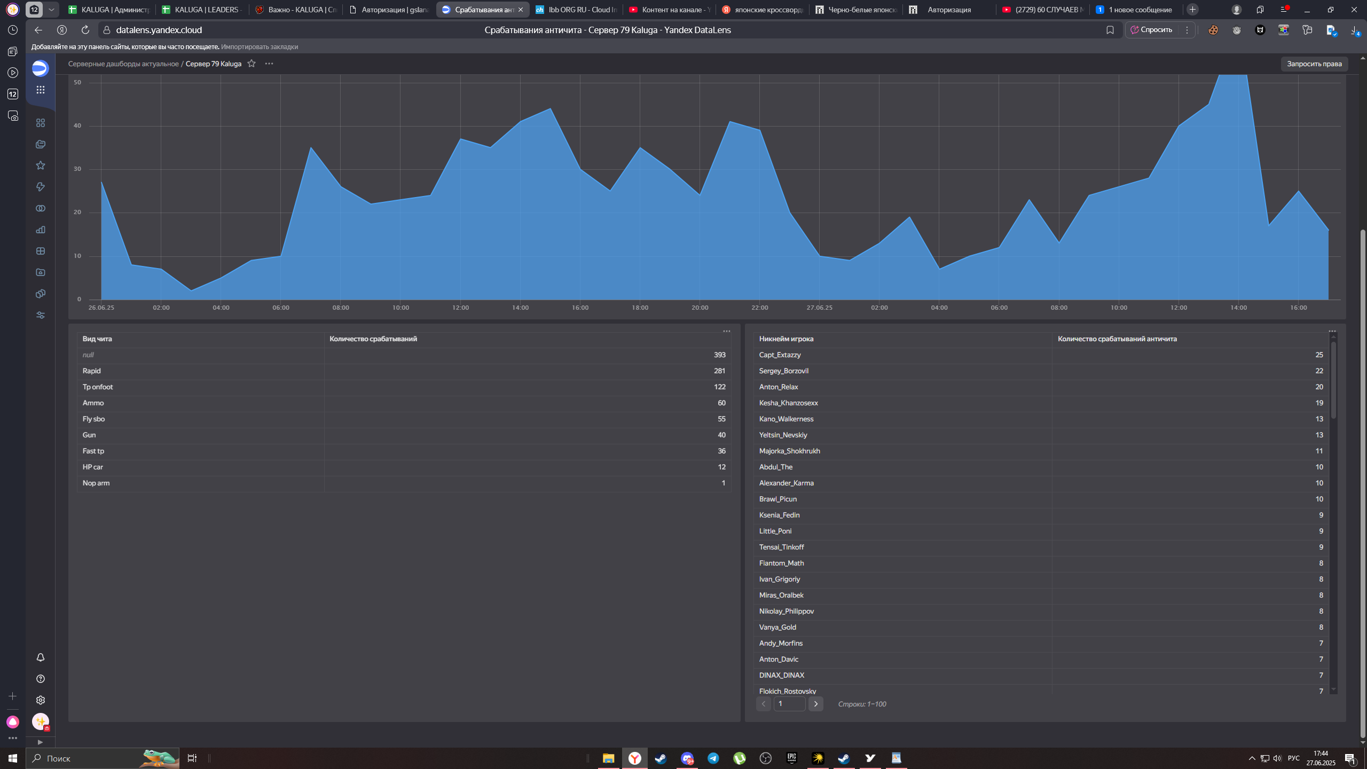This screenshot has width=1367, height=769.
Task: Open File Explorer from taskbar
Action: point(608,758)
